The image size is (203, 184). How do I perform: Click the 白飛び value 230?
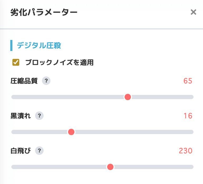(186, 151)
